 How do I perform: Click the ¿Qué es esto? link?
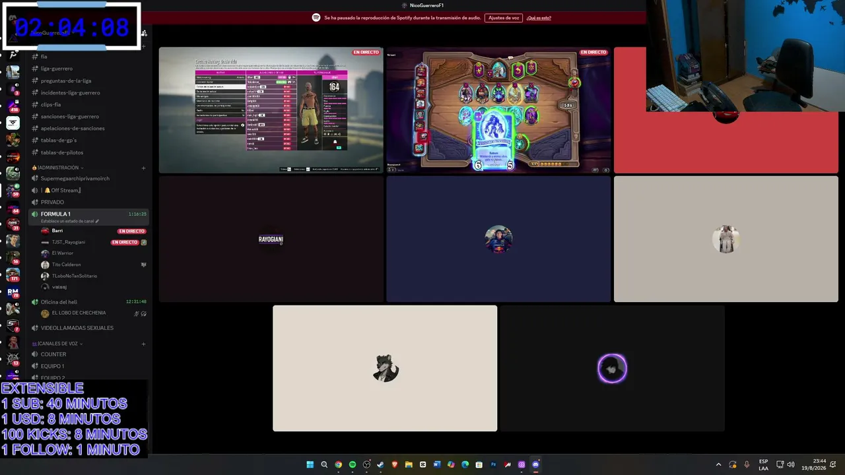(539, 18)
